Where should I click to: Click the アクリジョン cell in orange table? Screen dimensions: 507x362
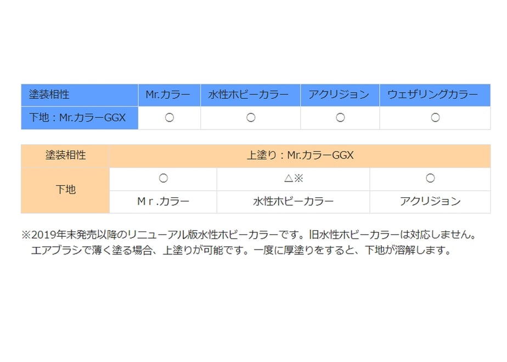click(x=430, y=202)
